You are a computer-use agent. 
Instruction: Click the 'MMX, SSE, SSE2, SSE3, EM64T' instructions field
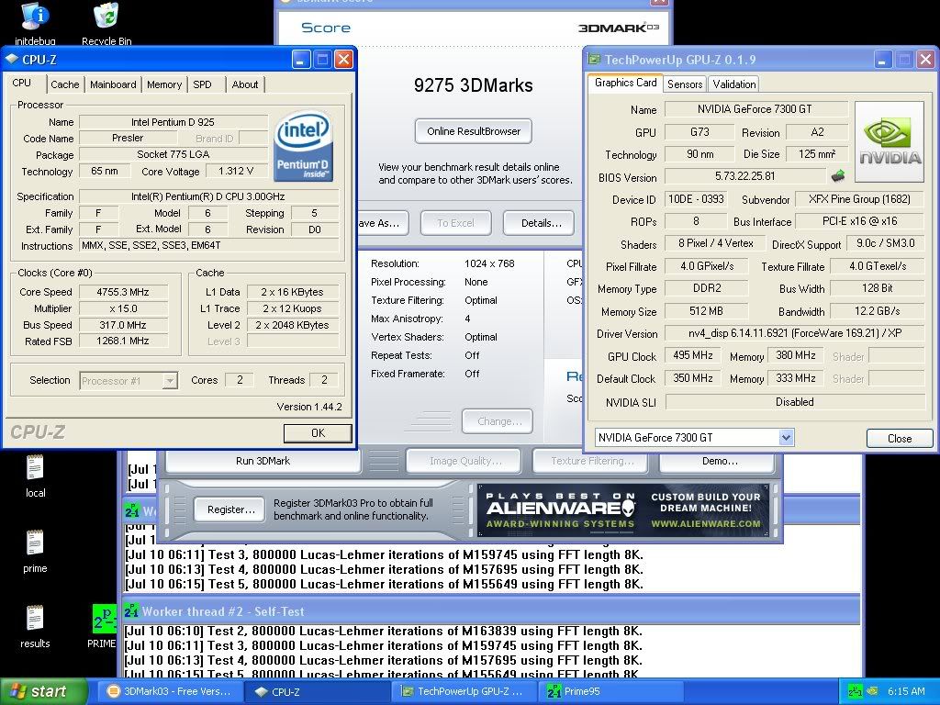[208, 245]
